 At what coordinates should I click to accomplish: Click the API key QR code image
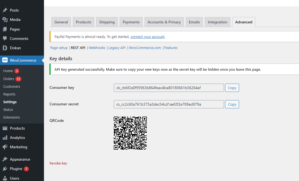pyautogui.click(x=130, y=133)
